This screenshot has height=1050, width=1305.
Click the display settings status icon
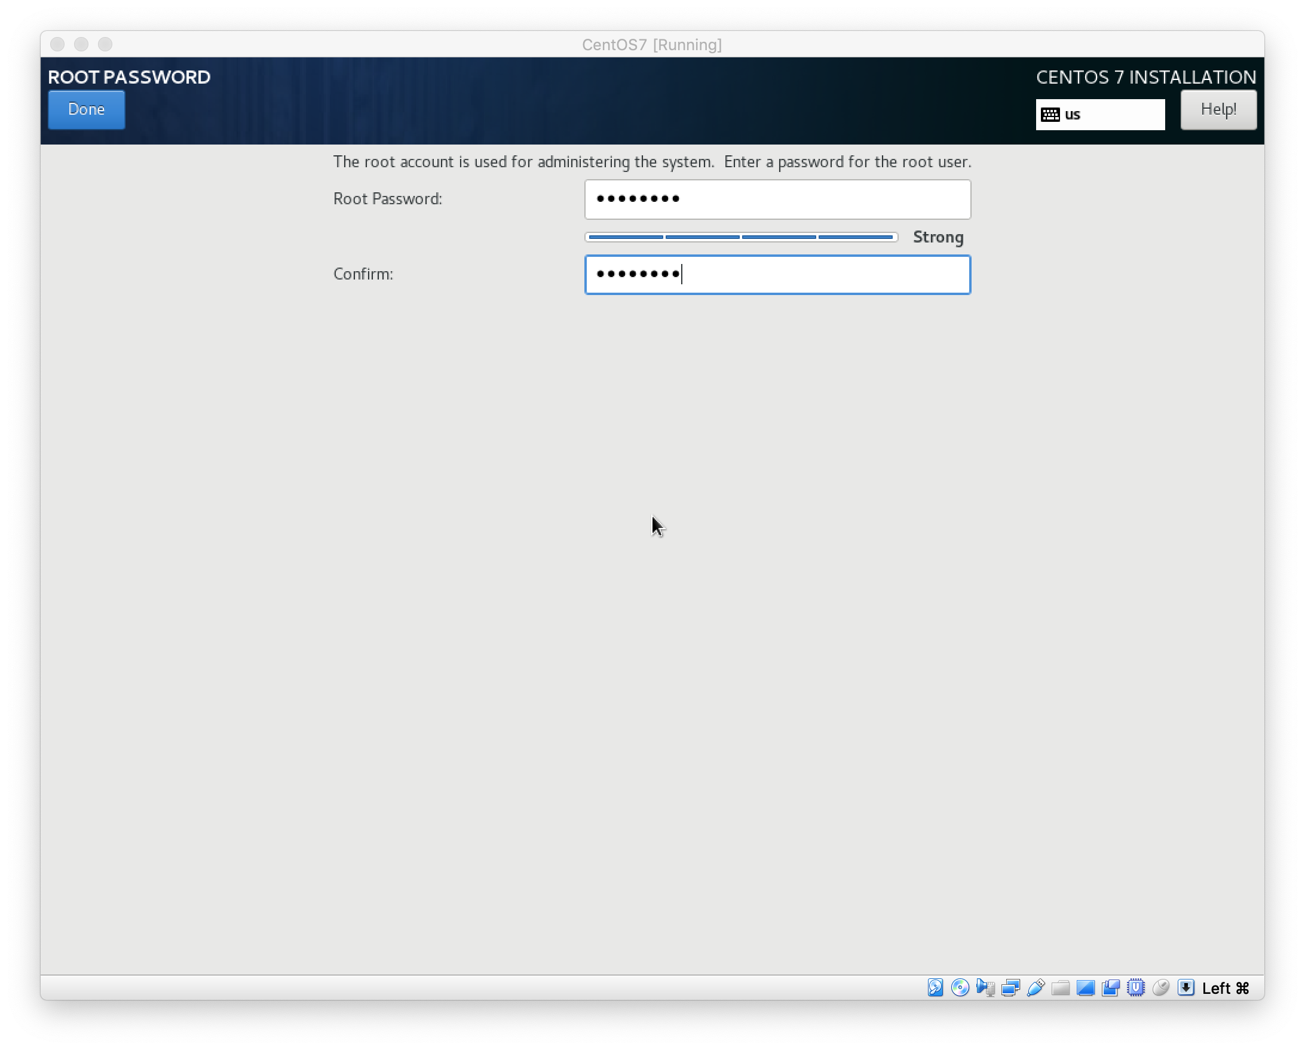1086,988
